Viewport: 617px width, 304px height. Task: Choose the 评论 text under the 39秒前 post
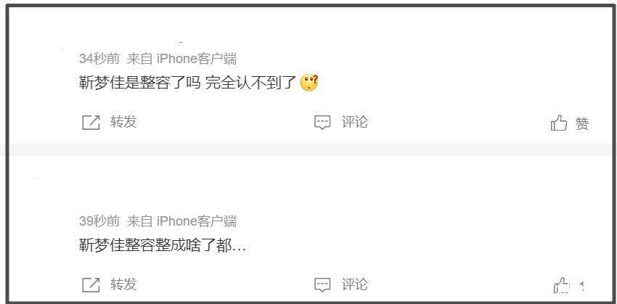(354, 284)
